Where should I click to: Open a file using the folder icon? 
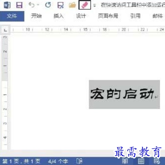73,5
